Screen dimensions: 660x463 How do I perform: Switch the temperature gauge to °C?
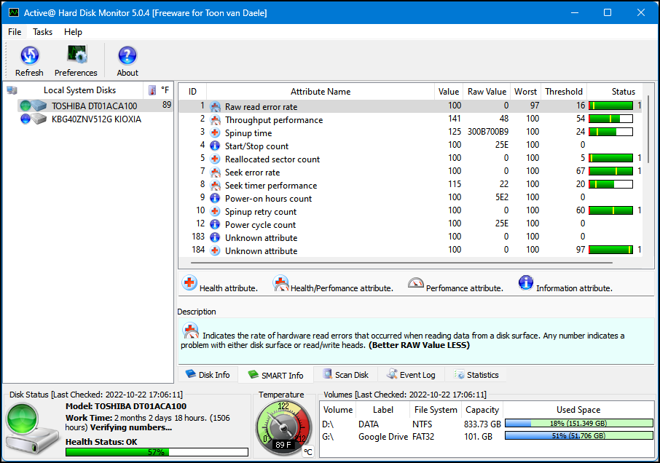click(308, 452)
